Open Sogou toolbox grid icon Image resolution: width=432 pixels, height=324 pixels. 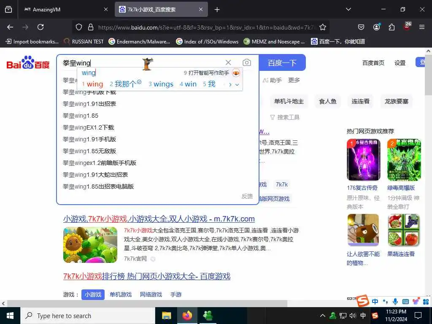[x=426, y=302]
